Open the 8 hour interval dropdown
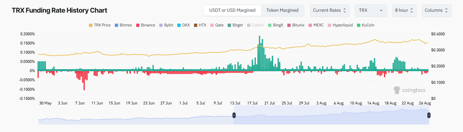Screen dimensions: 463x132 point(404,10)
